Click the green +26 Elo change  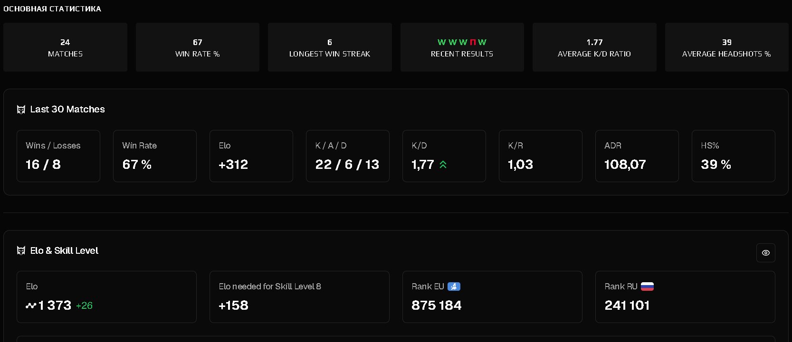coord(84,306)
